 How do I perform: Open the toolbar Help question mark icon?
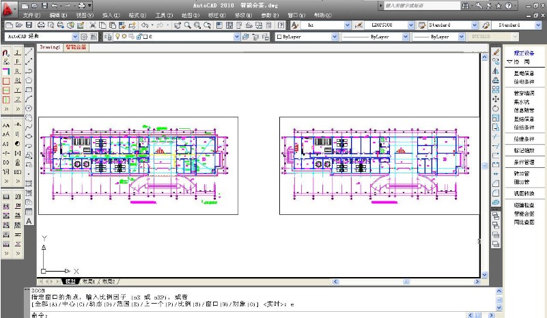click(281, 25)
